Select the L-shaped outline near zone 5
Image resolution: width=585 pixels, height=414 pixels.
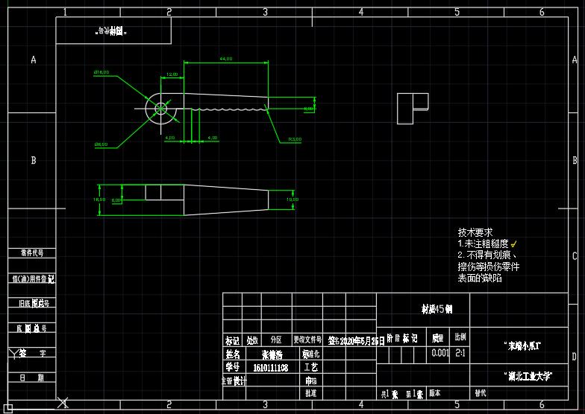[x=412, y=109]
